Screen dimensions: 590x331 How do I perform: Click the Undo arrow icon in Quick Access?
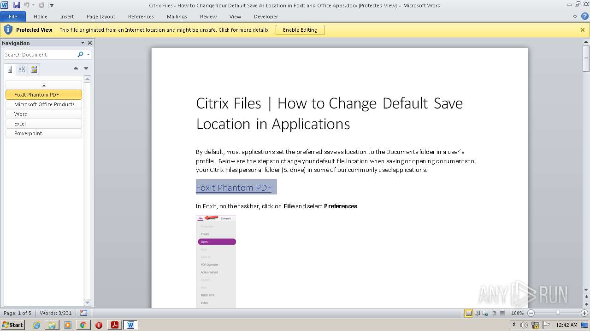(26, 5)
